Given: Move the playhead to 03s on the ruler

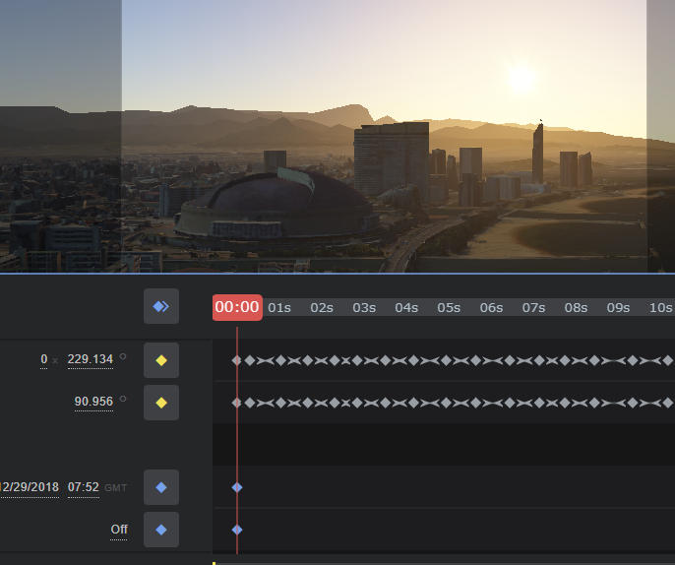Looking at the screenshot, I should [364, 307].
